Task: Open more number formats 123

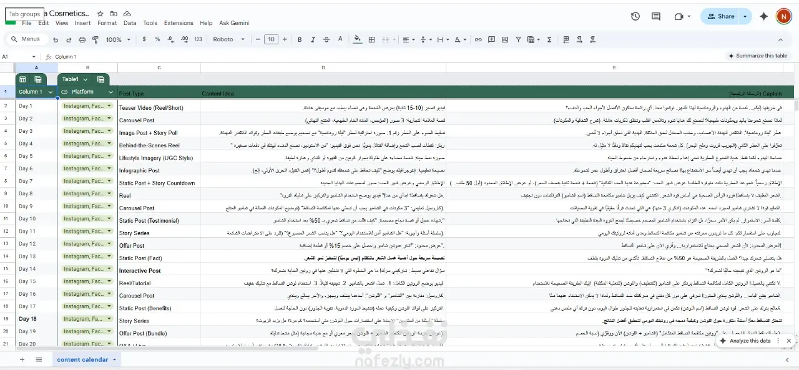Action: [x=198, y=39]
